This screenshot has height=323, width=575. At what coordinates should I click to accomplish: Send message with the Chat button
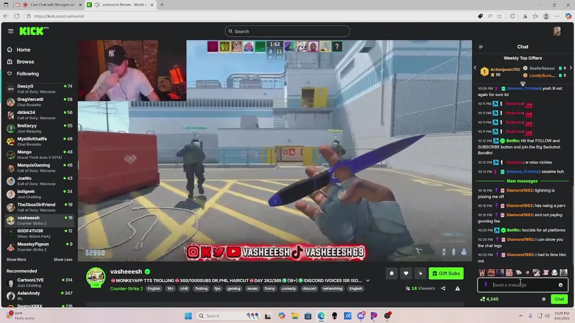coord(559,299)
